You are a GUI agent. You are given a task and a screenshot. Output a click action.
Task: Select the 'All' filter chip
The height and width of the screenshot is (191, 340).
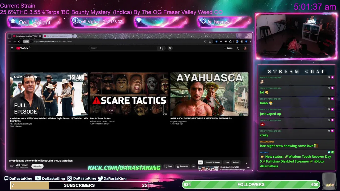(201, 162)
